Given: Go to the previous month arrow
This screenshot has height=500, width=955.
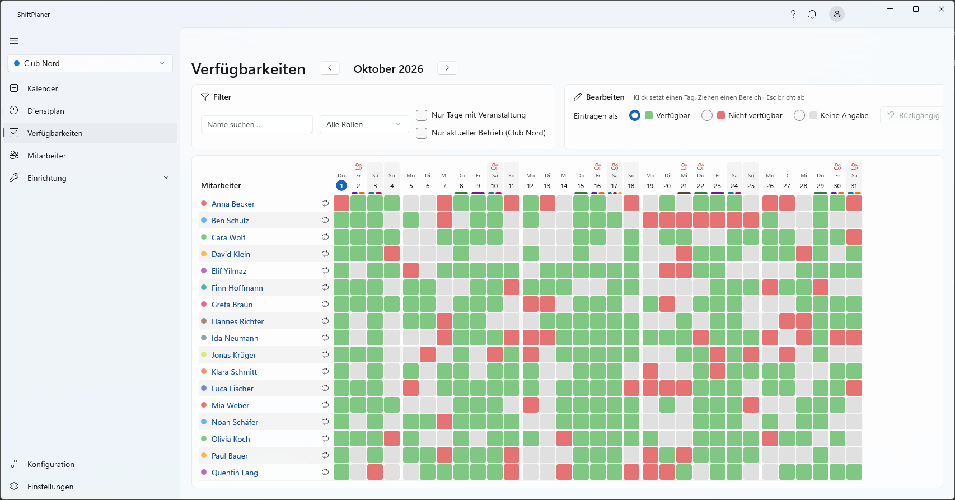Looking at the screenshot, I should pos(330,68).
